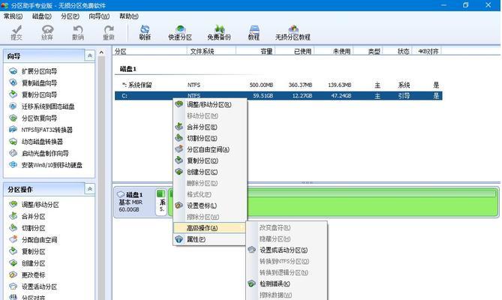Select 设置成活动分区(S) in submenu
The image size is (502, 300).
(287, 250)
